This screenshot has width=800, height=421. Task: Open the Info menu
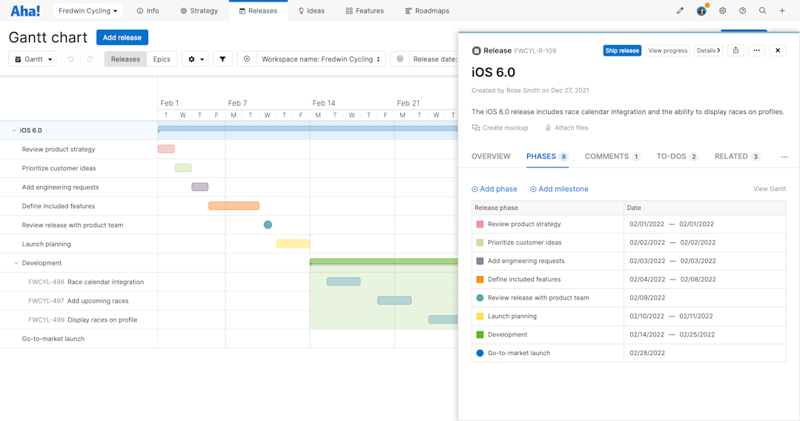[x=148, y=10]
